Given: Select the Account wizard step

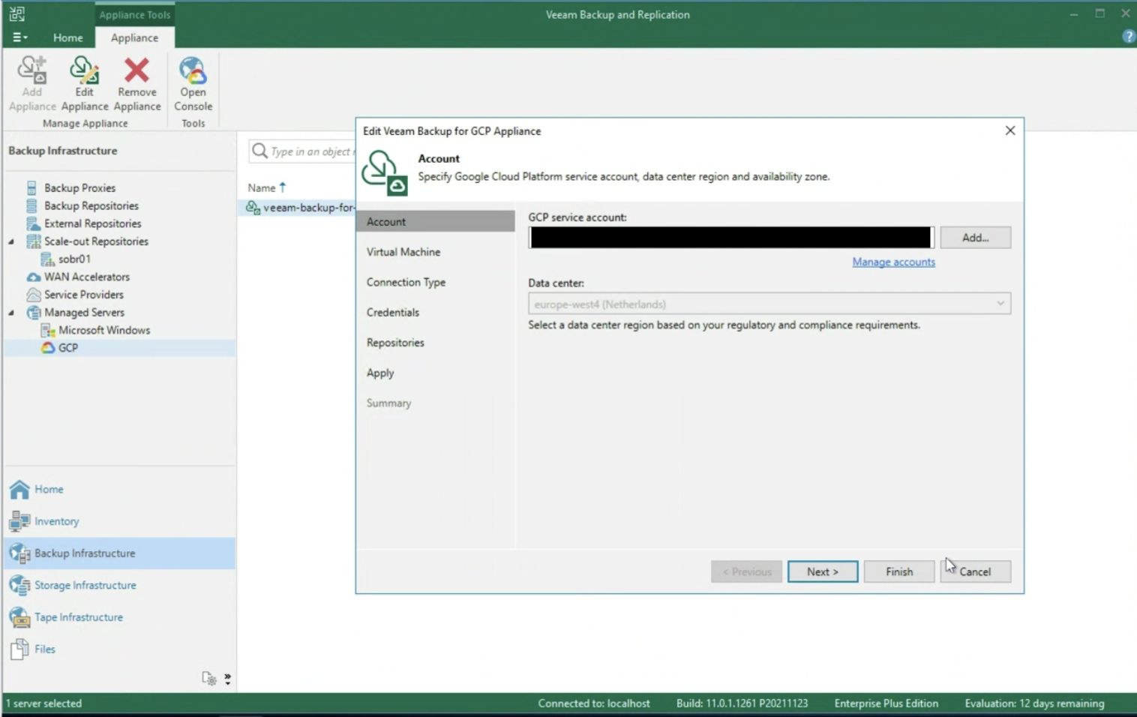Looking at the screenshot, I should tap(436, 221).
